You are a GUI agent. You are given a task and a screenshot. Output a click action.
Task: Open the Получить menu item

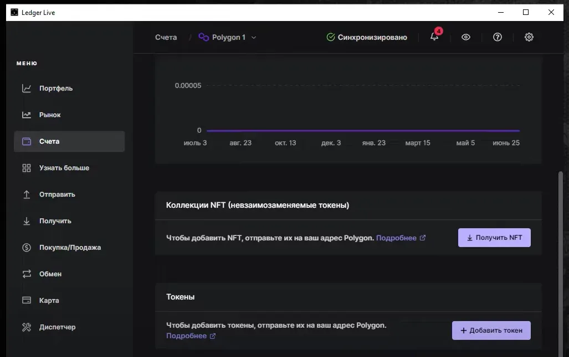69,221
